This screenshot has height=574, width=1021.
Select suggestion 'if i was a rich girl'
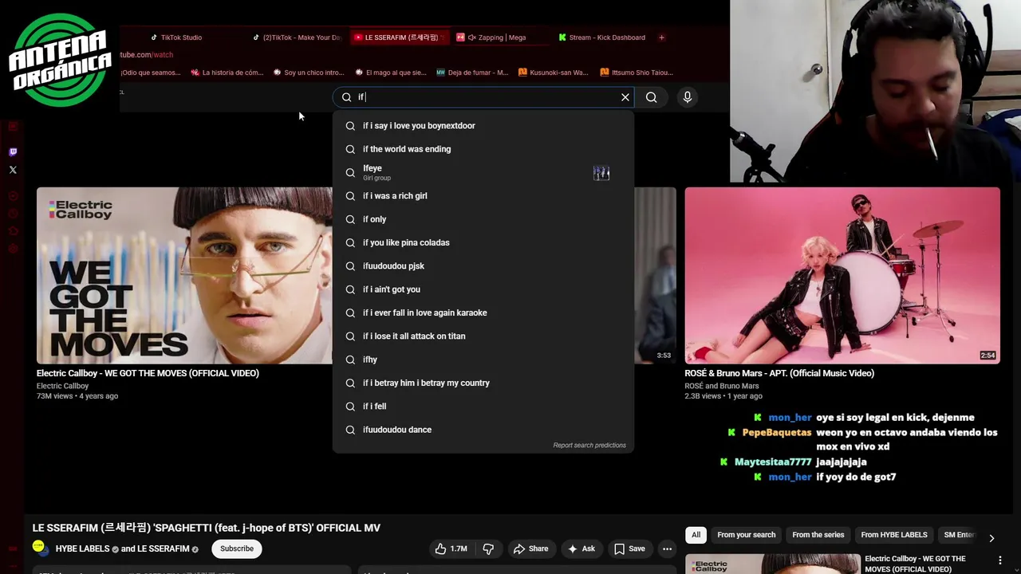point(483,196)
